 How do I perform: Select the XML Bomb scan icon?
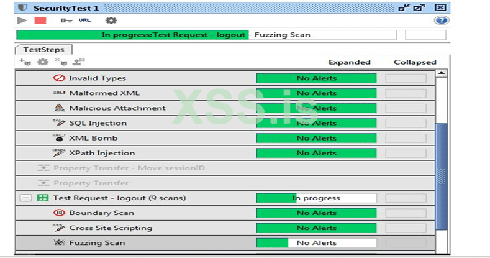[59, 137]
